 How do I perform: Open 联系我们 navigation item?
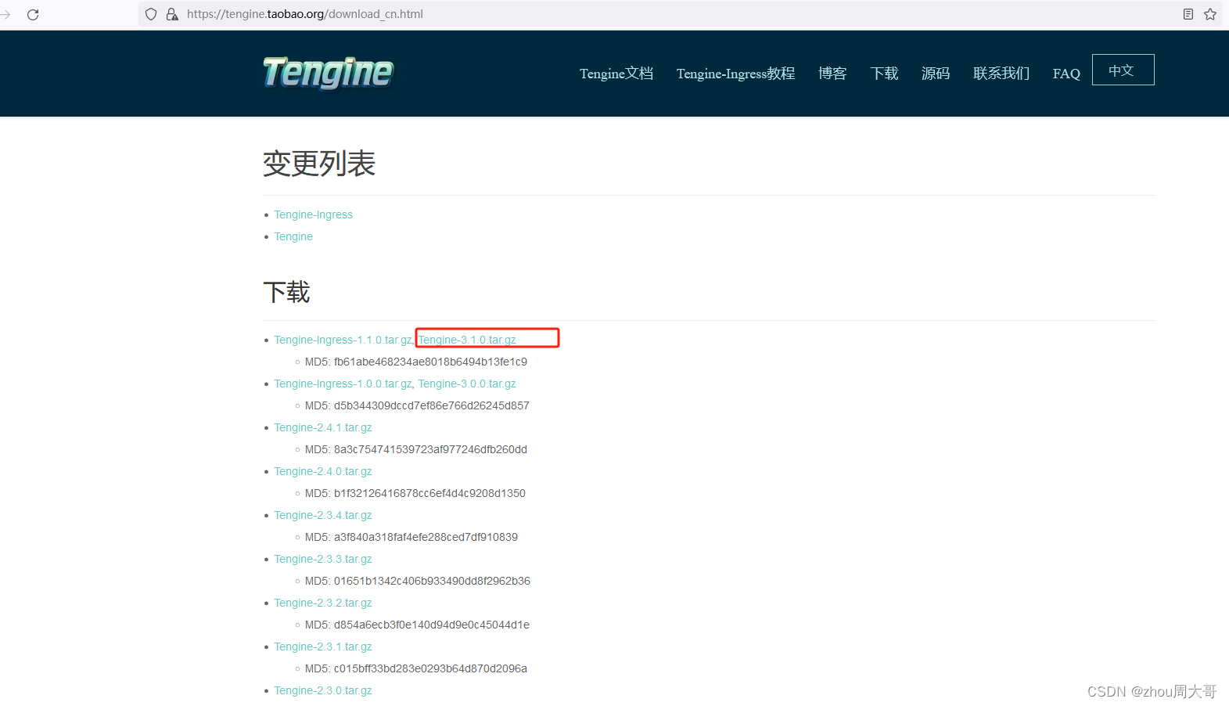click(x=1001, y=74)
